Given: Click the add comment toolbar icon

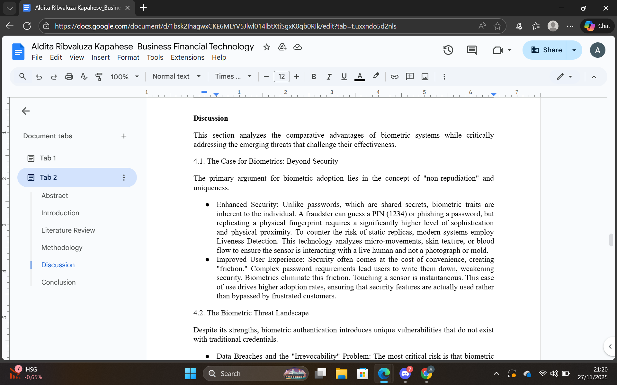Looking at the screenshot, I should [x=410, y=77].
